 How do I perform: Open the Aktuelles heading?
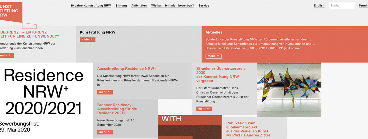(214, 32)
